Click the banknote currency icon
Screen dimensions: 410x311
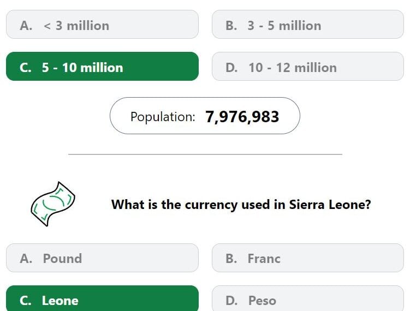pyautogui.click(x=53, y=204)
